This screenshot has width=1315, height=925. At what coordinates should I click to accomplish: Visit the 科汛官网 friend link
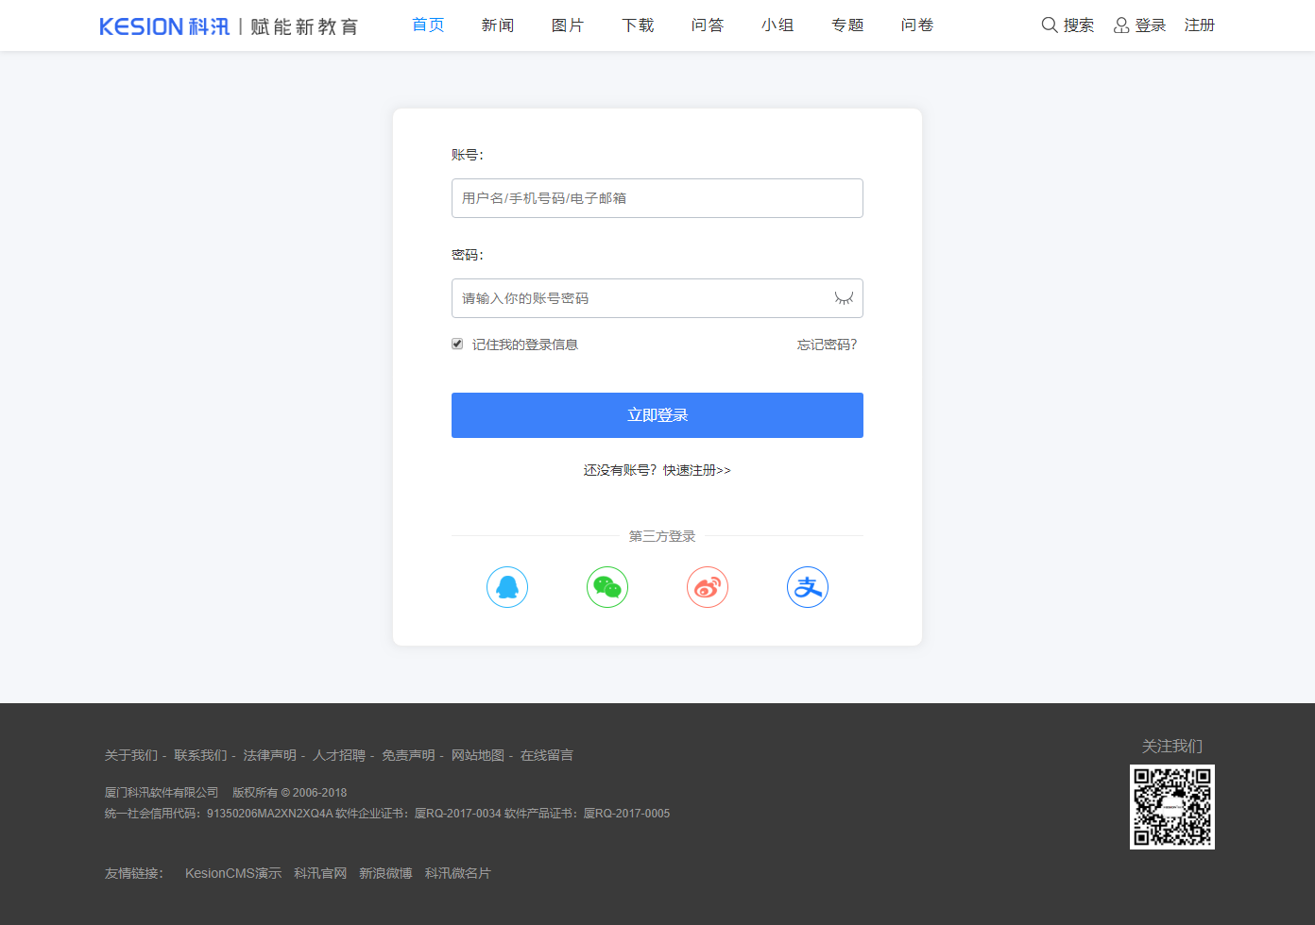pyautogui.click(x=320, y=873)
